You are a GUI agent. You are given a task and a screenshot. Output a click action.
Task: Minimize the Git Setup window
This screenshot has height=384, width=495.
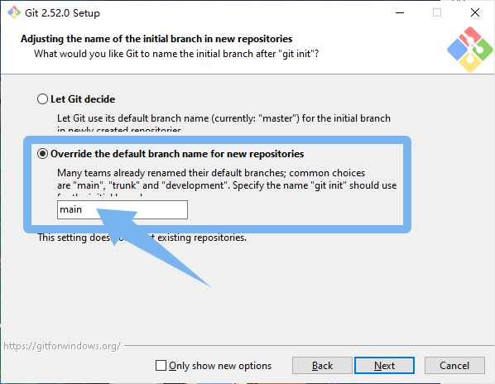click(x=400, y=12)
